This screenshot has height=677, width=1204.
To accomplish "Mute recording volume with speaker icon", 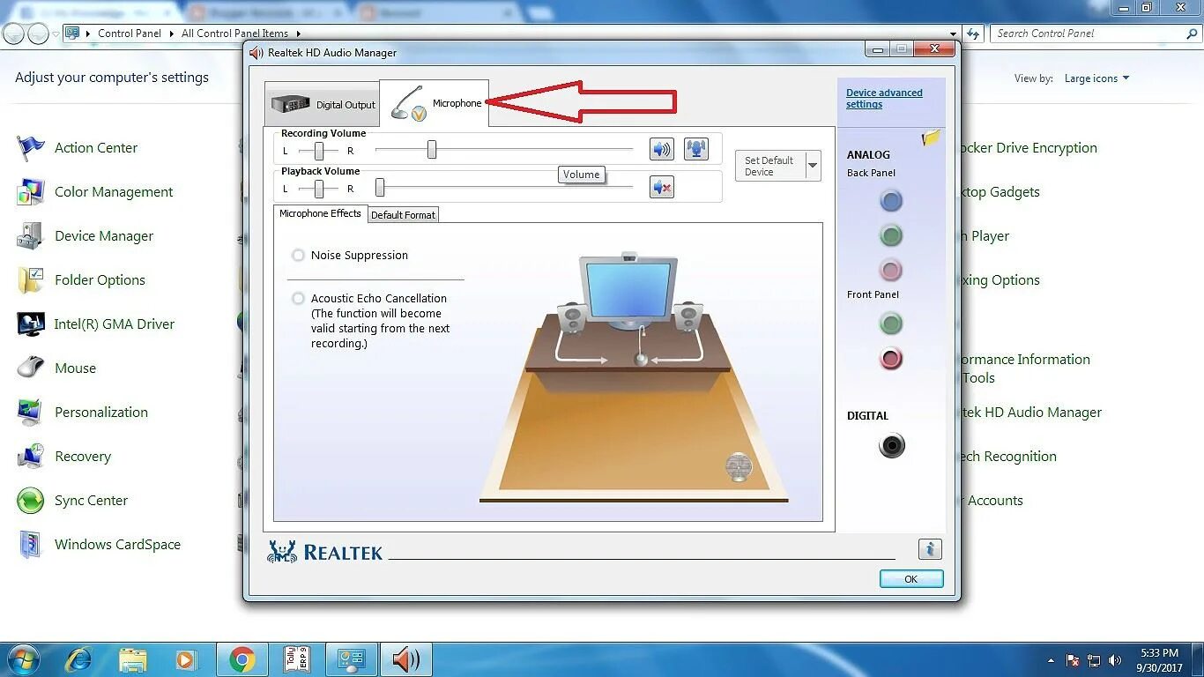I will 662,148.
